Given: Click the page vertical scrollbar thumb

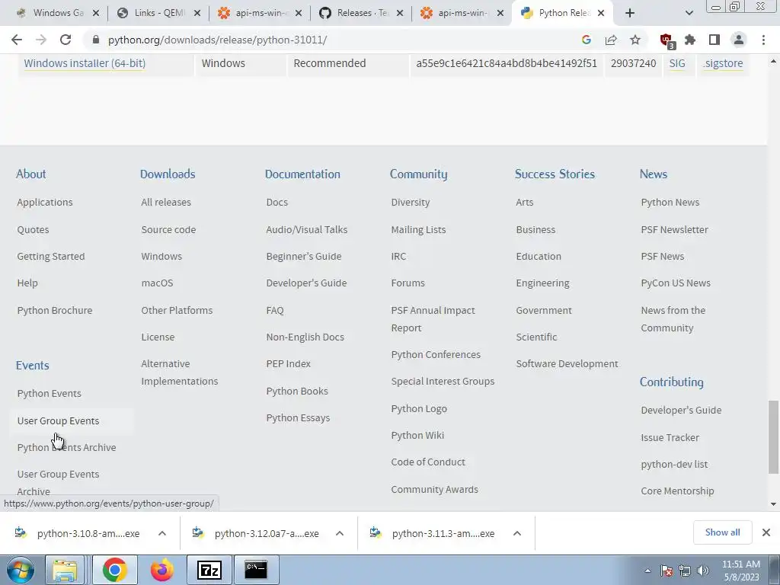Looking at the screenshot, I should pos(773,436).
